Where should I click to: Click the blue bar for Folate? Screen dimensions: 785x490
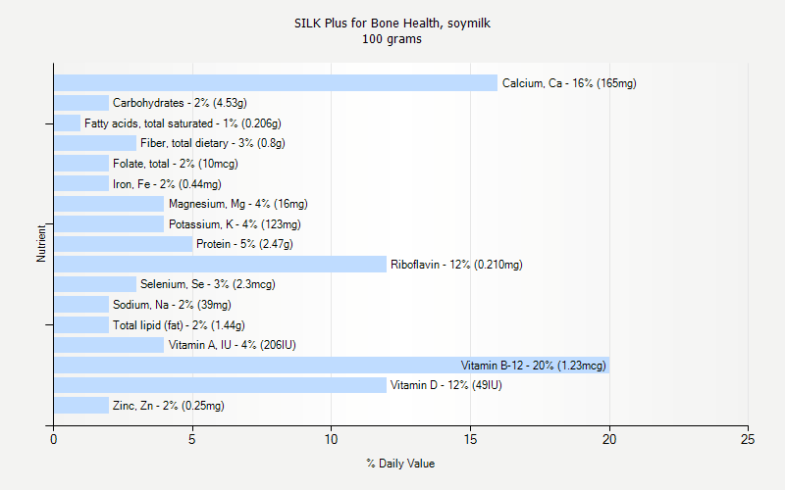tap(81, 164)
